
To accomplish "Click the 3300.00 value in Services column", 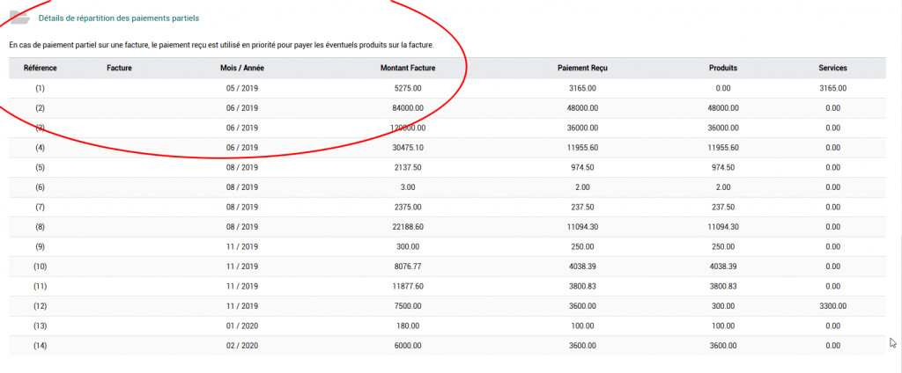I will tap(832, 306).
